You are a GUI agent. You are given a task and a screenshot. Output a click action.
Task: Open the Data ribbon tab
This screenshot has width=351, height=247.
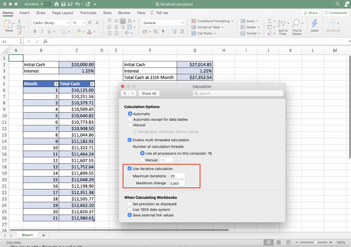[107, 13]
